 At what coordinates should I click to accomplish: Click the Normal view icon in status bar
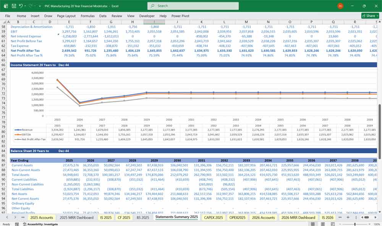[x=313, y=224]
